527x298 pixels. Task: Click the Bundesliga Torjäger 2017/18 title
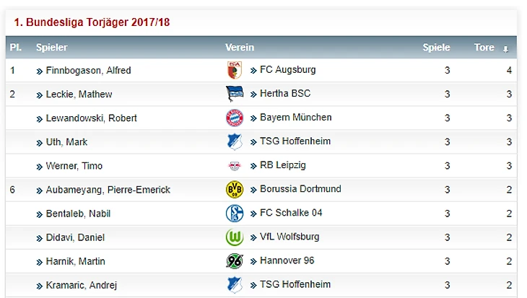tap(92, 22)
